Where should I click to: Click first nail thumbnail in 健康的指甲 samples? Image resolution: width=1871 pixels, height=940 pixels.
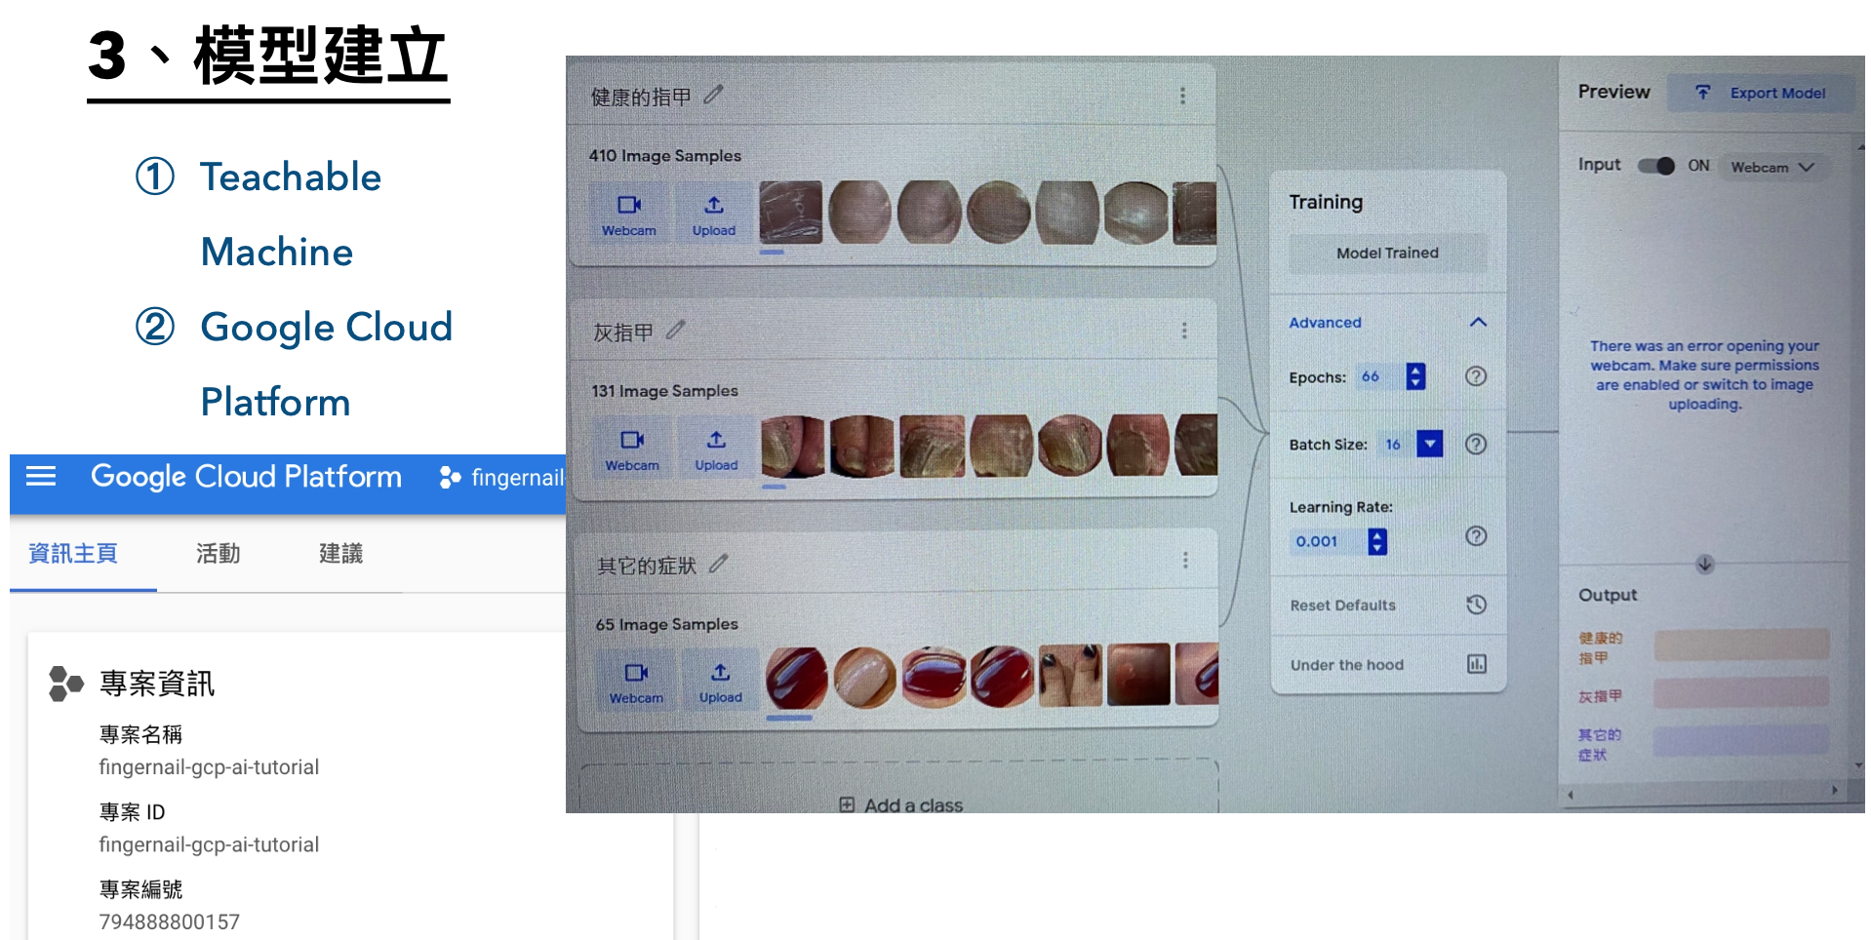click(790, 212)
